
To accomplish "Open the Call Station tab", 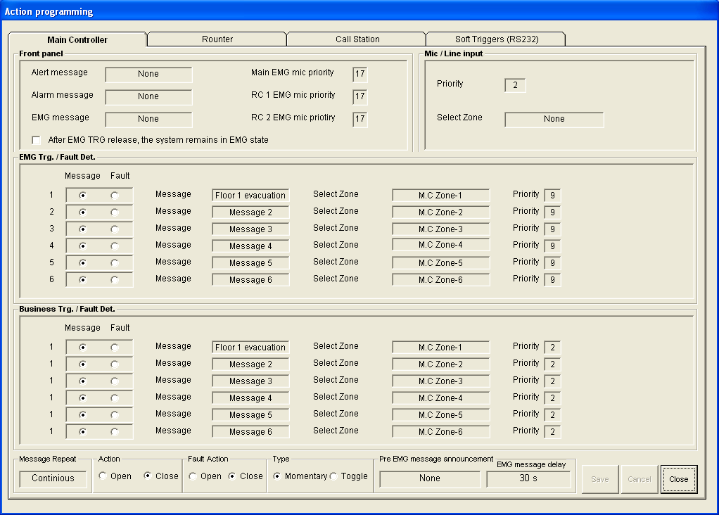I will tap(357, 39).
